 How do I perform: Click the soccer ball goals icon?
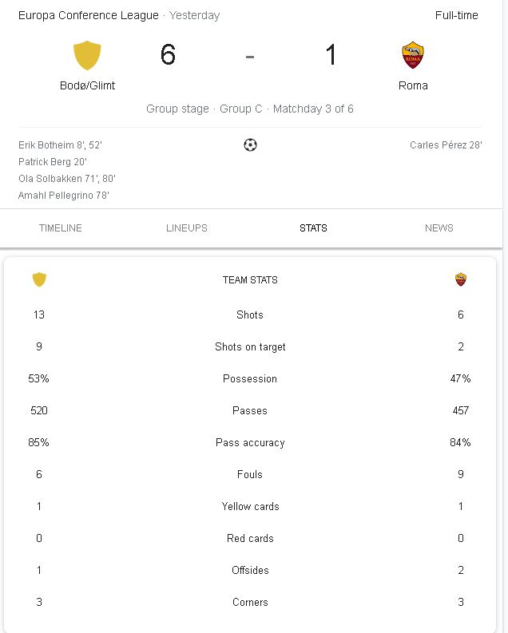pos(250,145)
